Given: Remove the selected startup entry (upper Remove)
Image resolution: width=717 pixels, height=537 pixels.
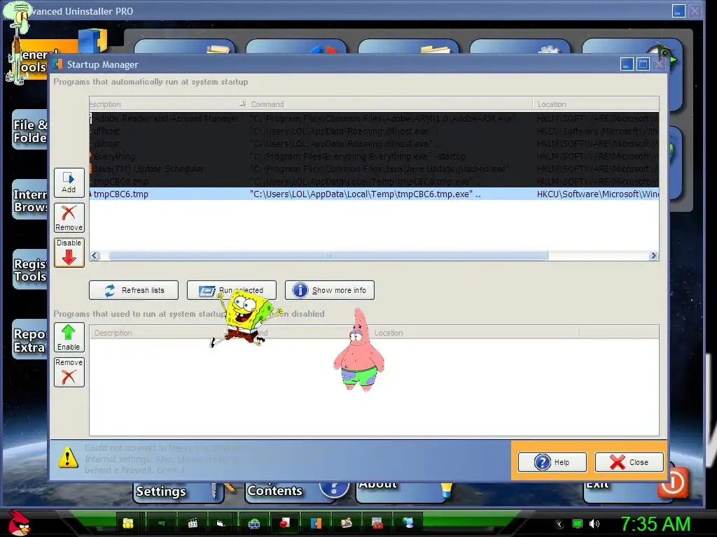Looking at the screenshot, I should click(x=69, y=218).
